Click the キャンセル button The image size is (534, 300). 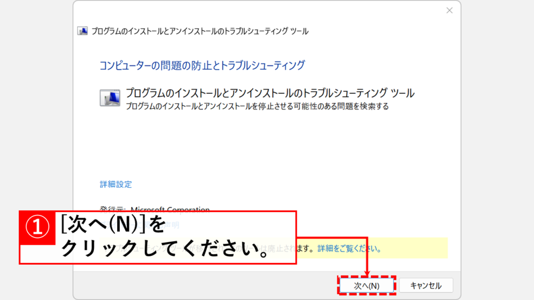(426, 285)
